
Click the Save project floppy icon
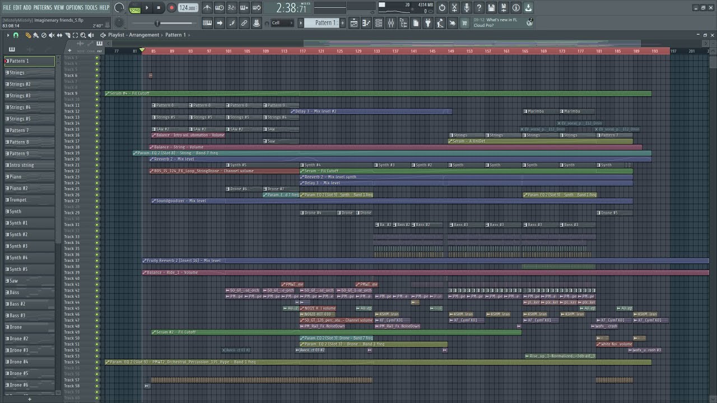(x=491, y=8)
